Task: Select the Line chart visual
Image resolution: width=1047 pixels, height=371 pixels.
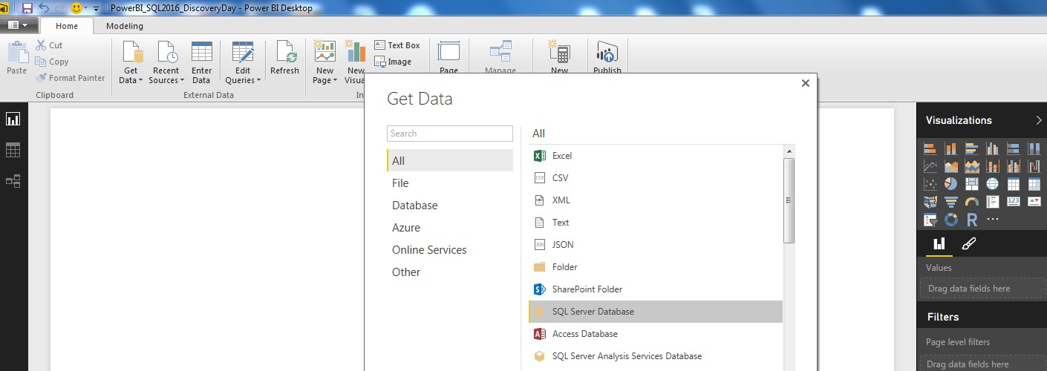Action: [930, 166]
